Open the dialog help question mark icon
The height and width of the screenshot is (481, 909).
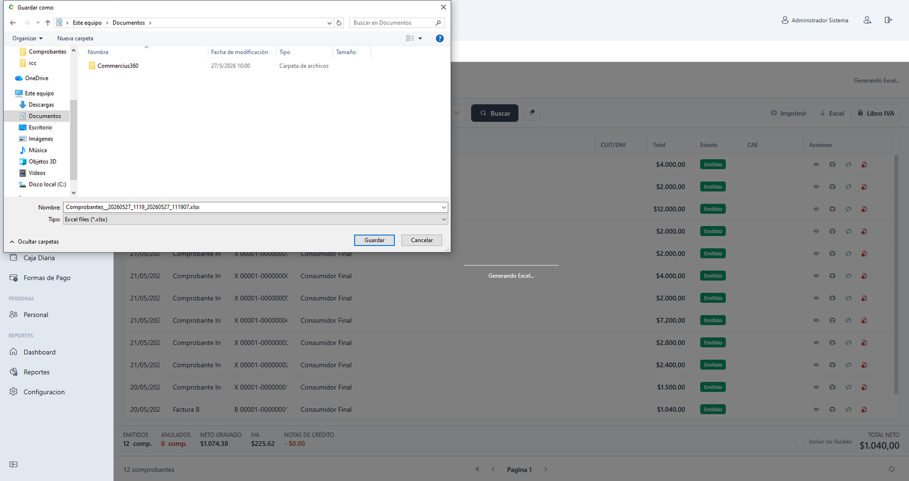[x=439, y=38]
